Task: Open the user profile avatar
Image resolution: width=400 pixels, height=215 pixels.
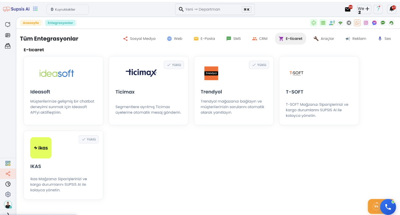Action: (8, 205)
